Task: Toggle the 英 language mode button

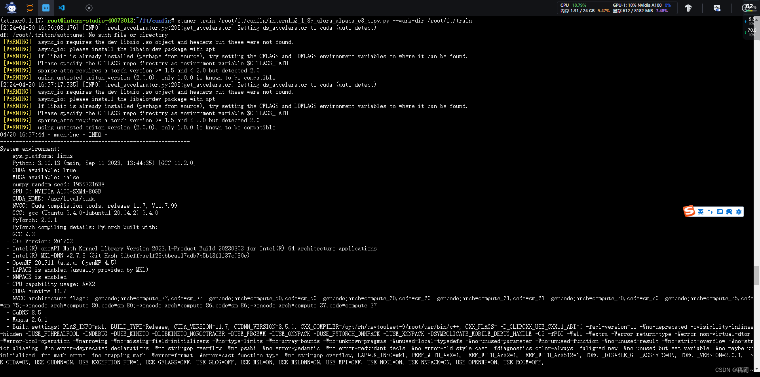Action: [x=701, y=212]
